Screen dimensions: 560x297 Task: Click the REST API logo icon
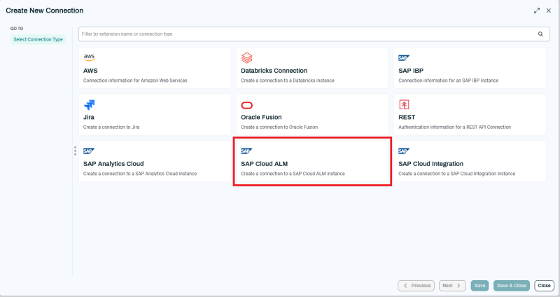(404, 104)
